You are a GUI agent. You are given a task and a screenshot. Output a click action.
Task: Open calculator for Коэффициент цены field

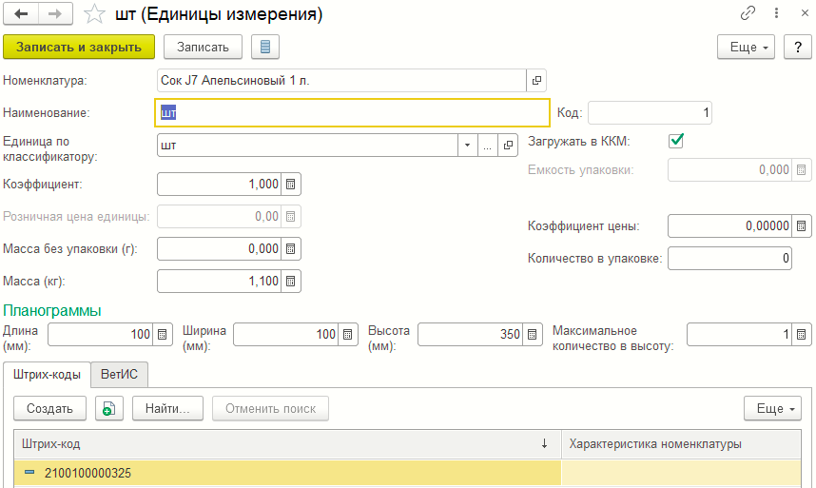pyautogui.click(x=802, y=225)
